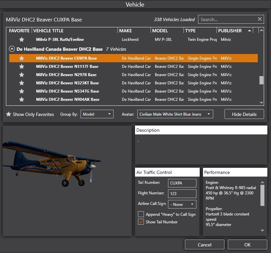The image size is (271, 253).
Task: Select the Beaver aircraft preview image
Action: 52,164
